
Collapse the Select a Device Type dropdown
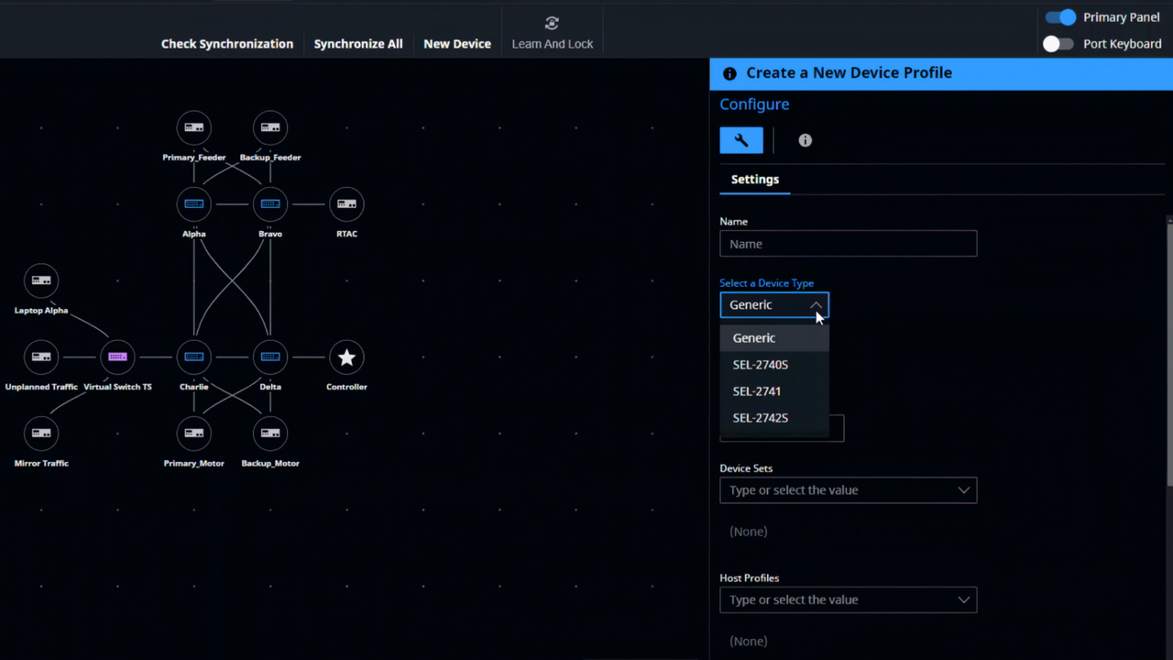coord(815,305)
